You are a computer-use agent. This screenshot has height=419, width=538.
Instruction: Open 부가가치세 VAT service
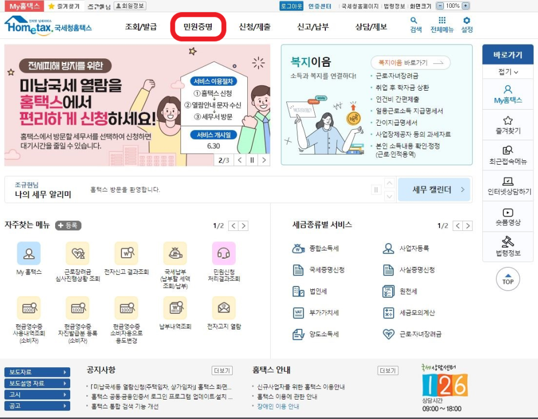tap(315, 313)
